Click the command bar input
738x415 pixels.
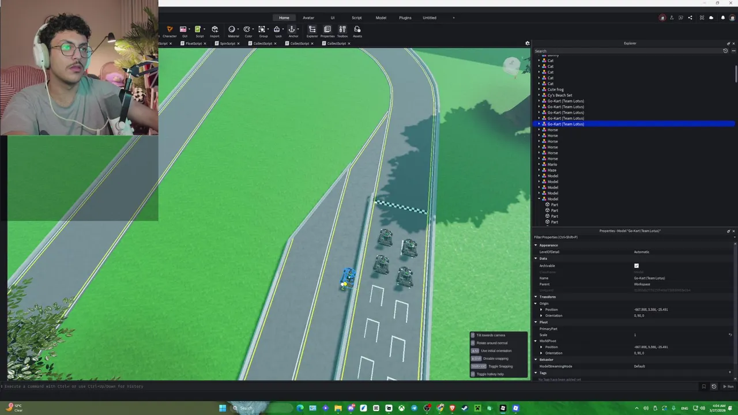click(349, 386)
